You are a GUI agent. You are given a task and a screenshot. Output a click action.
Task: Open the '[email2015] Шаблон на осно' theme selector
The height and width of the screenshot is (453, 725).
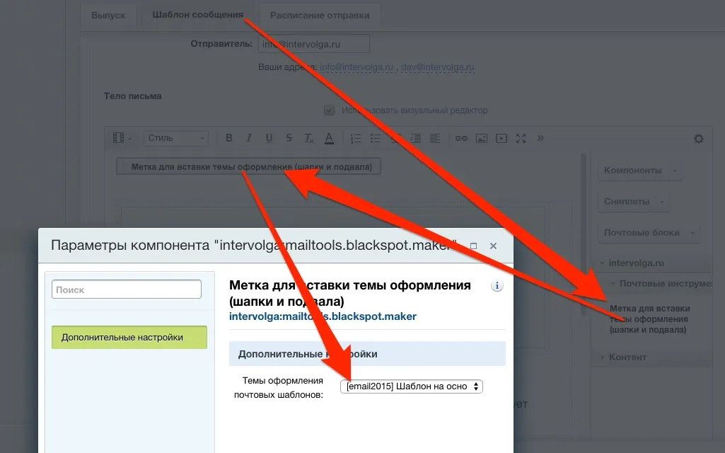[411, 386]
